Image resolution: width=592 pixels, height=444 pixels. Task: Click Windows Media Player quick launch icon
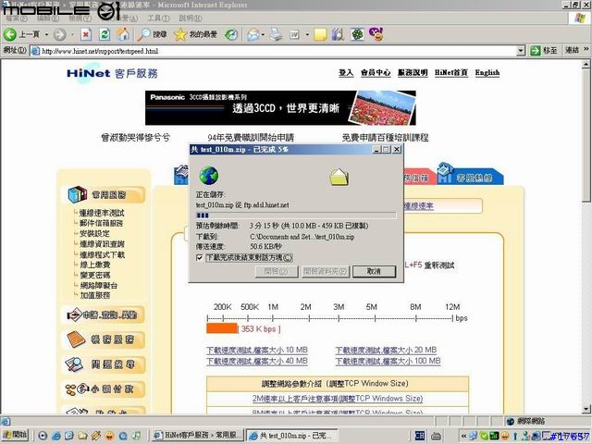pyautogui.click(x=43, y=436)
